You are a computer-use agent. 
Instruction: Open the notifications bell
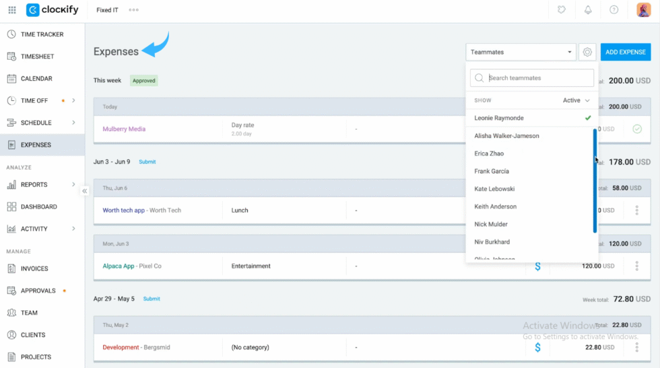click(x=587, y=9)
